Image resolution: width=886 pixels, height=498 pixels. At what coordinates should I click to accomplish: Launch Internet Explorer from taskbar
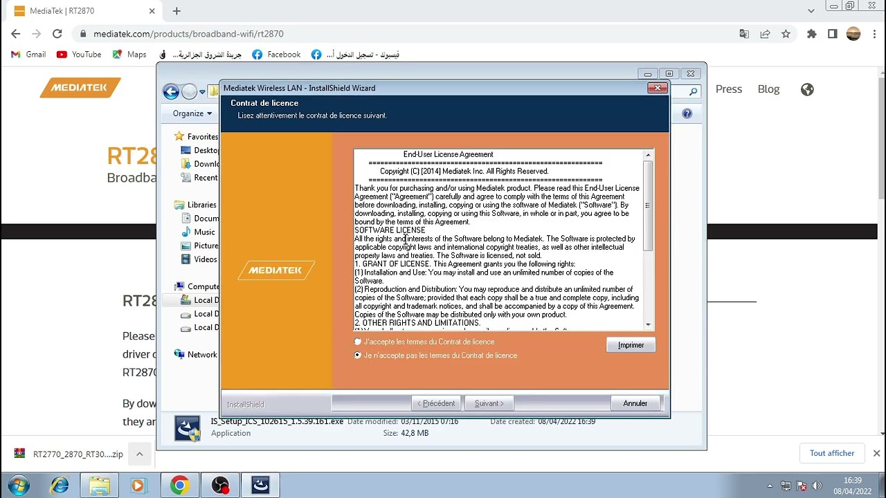pyautogui.click(x=60, y=486)
